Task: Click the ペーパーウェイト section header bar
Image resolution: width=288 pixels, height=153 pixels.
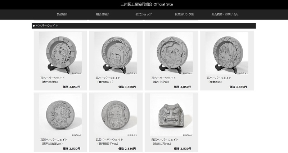Action: click(144, 26)
